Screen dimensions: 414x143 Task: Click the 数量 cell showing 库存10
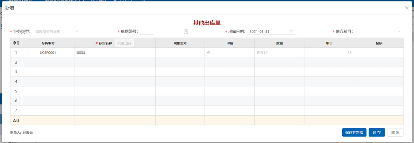pos(279,53)
